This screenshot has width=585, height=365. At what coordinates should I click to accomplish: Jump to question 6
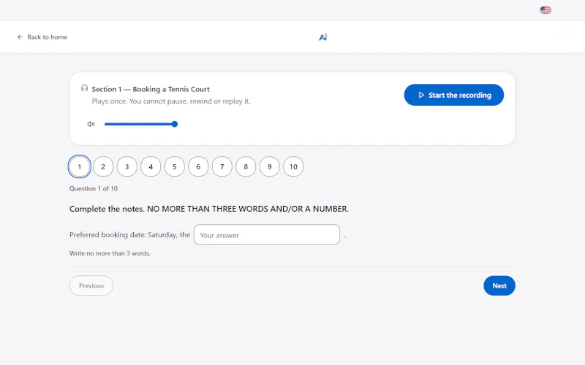click(198, 166)
